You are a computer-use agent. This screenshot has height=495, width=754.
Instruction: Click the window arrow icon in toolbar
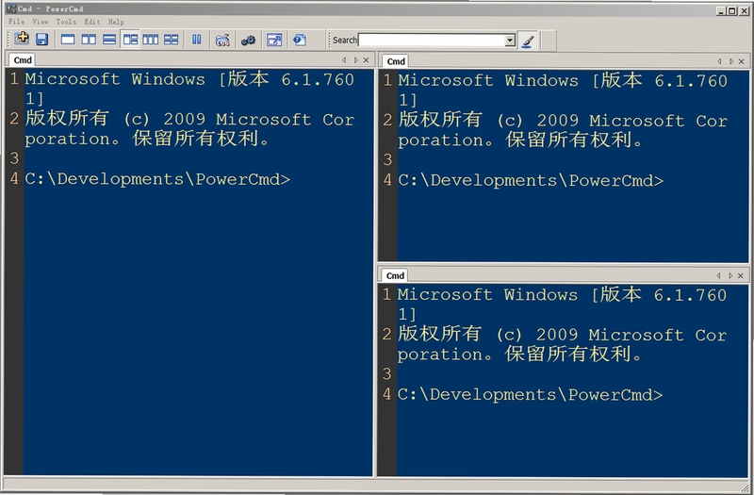274,40
